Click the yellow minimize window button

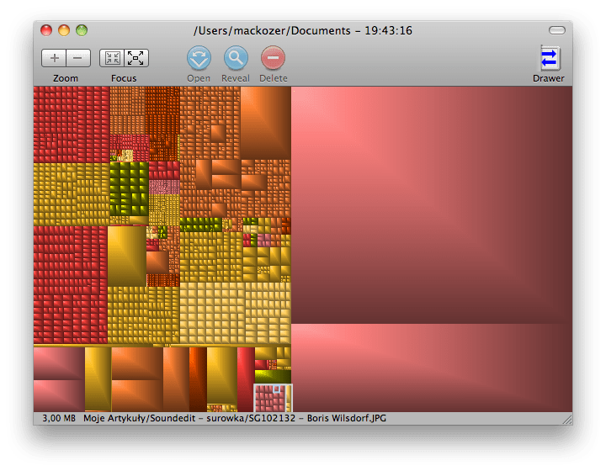64,30
